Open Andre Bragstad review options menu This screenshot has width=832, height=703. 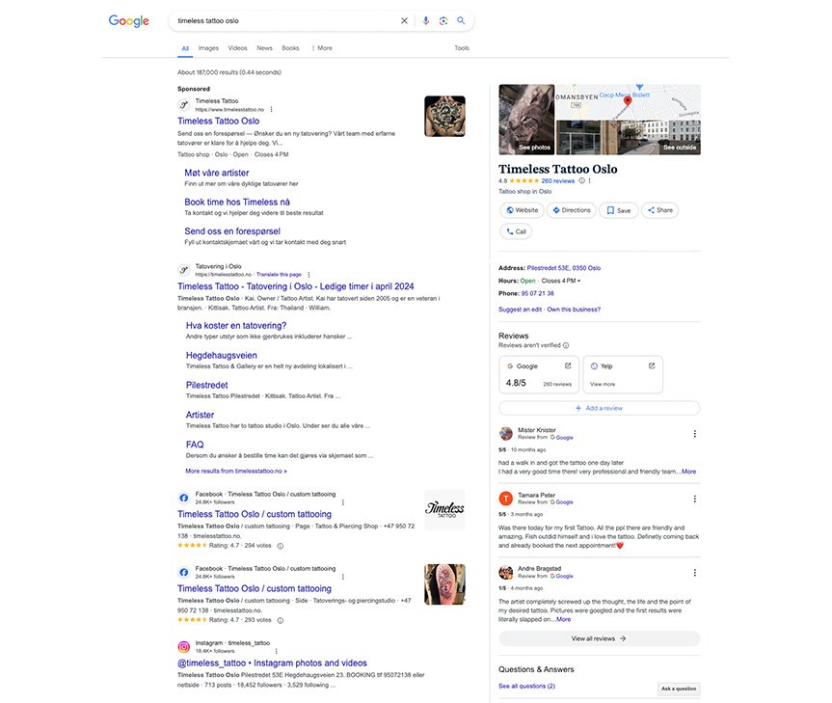(694, 573)
